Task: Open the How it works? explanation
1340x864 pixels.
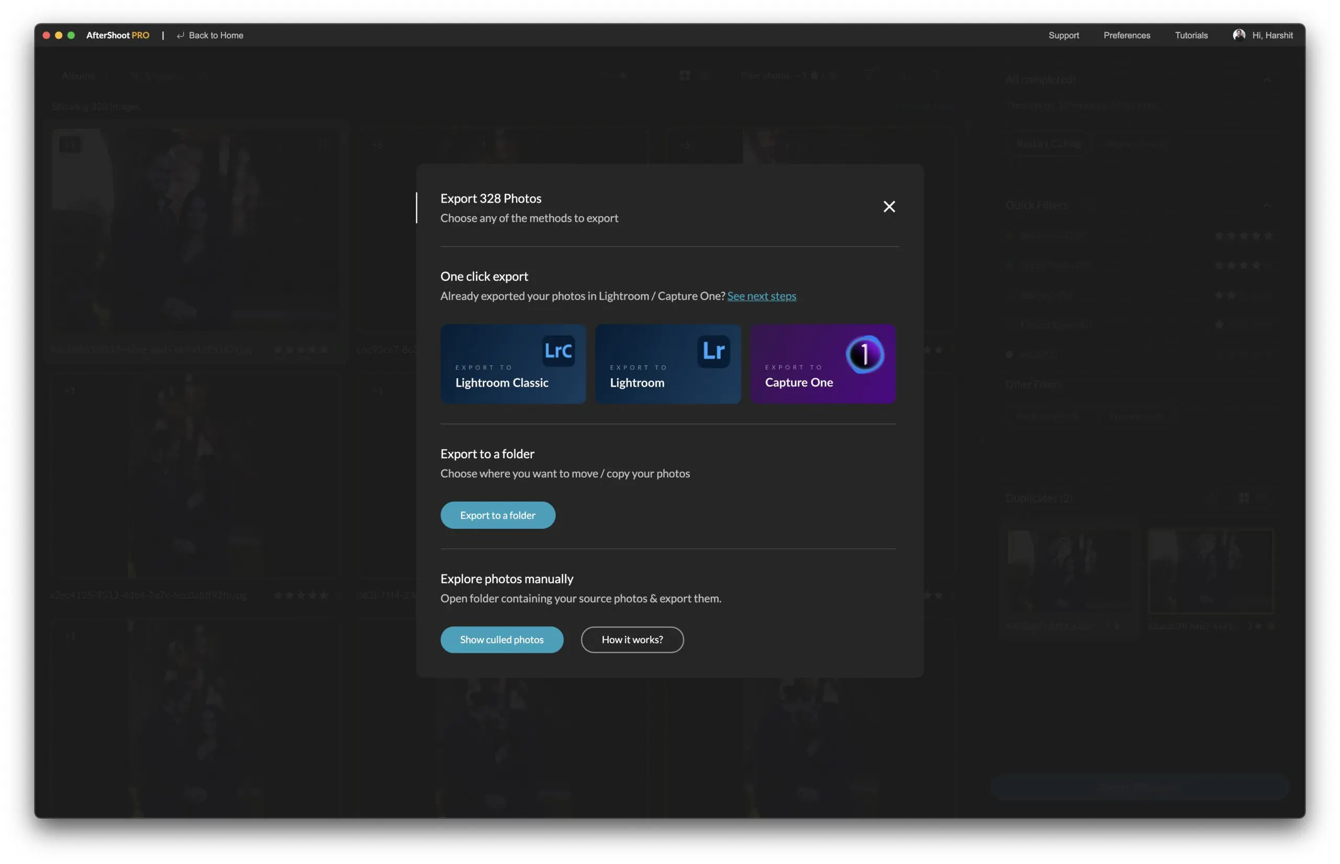Action: [632, 639]
